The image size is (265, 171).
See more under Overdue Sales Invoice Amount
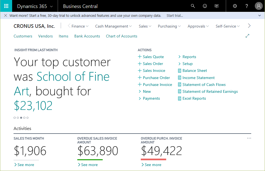tap(88, 165)
